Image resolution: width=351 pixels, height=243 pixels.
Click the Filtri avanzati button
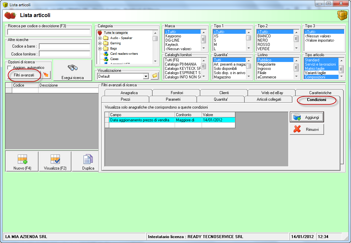24,75
